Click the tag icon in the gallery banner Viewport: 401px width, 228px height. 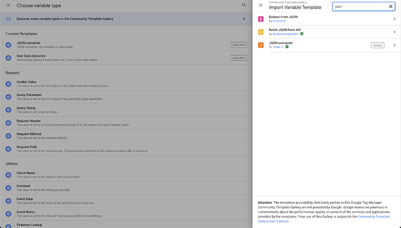(x=8, y=19)
